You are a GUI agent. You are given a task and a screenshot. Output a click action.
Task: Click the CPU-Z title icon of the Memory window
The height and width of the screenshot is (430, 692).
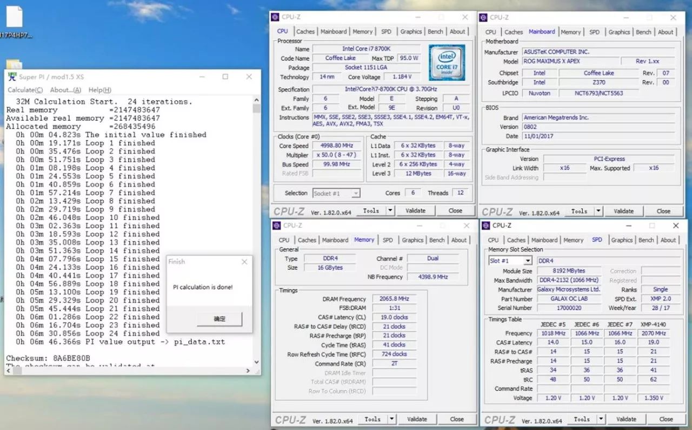tap(277, 225)
